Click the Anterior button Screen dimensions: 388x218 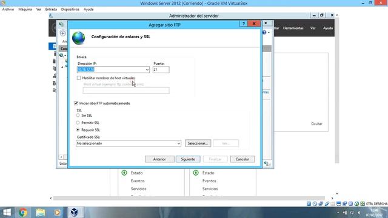point(159,159)
